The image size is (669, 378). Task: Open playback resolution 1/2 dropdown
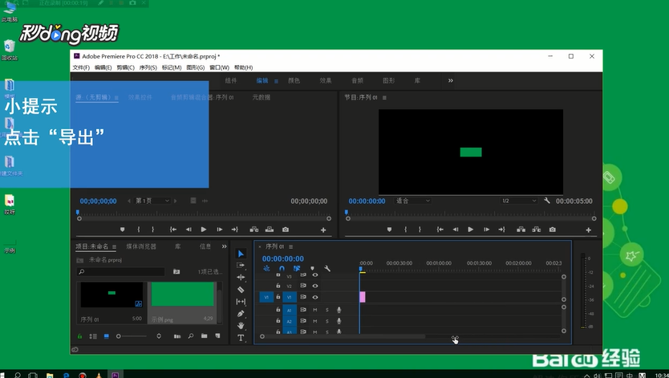(518, 201)
